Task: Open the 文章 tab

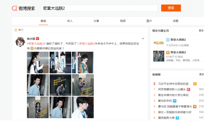Action: [x=96, y=21]
